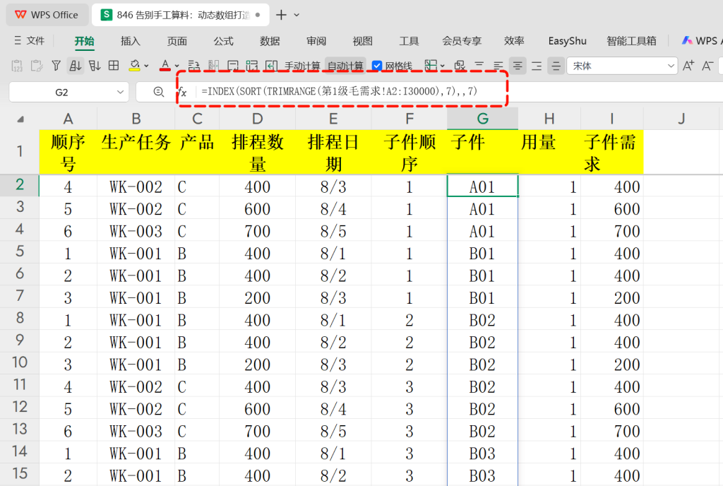Viewport: 723px width, 486px height.
Task: Click inside the formula bar INDEX formula
Action: point(339,91)
